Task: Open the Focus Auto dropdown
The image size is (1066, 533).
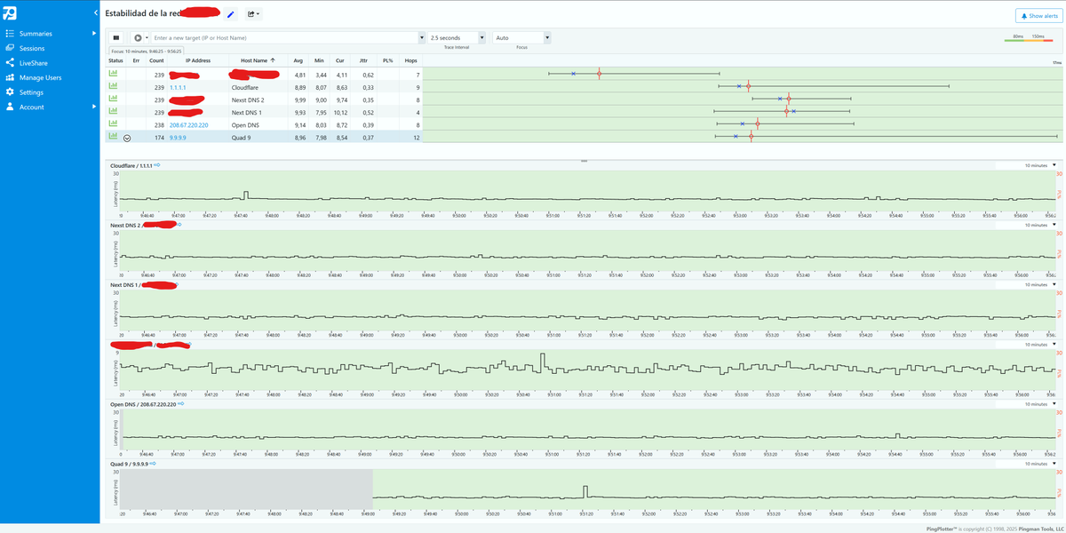Action: [x=522, y=38]
